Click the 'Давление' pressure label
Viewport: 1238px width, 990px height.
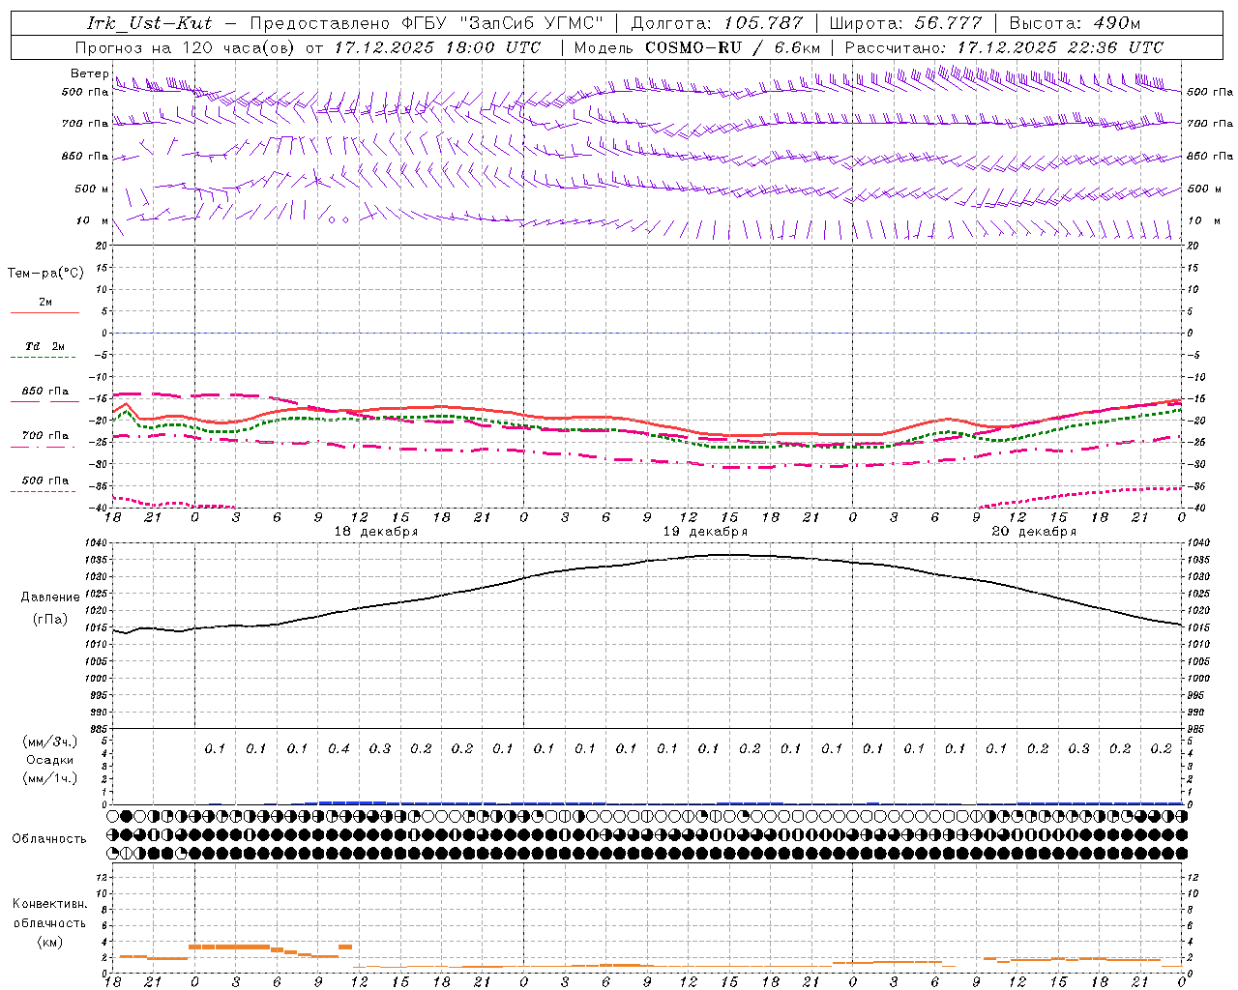click(x=50, y=597)
